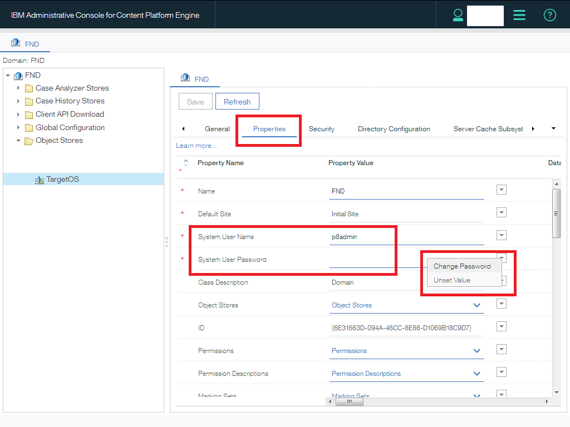Open the help question mark icon

pos(549,15)
